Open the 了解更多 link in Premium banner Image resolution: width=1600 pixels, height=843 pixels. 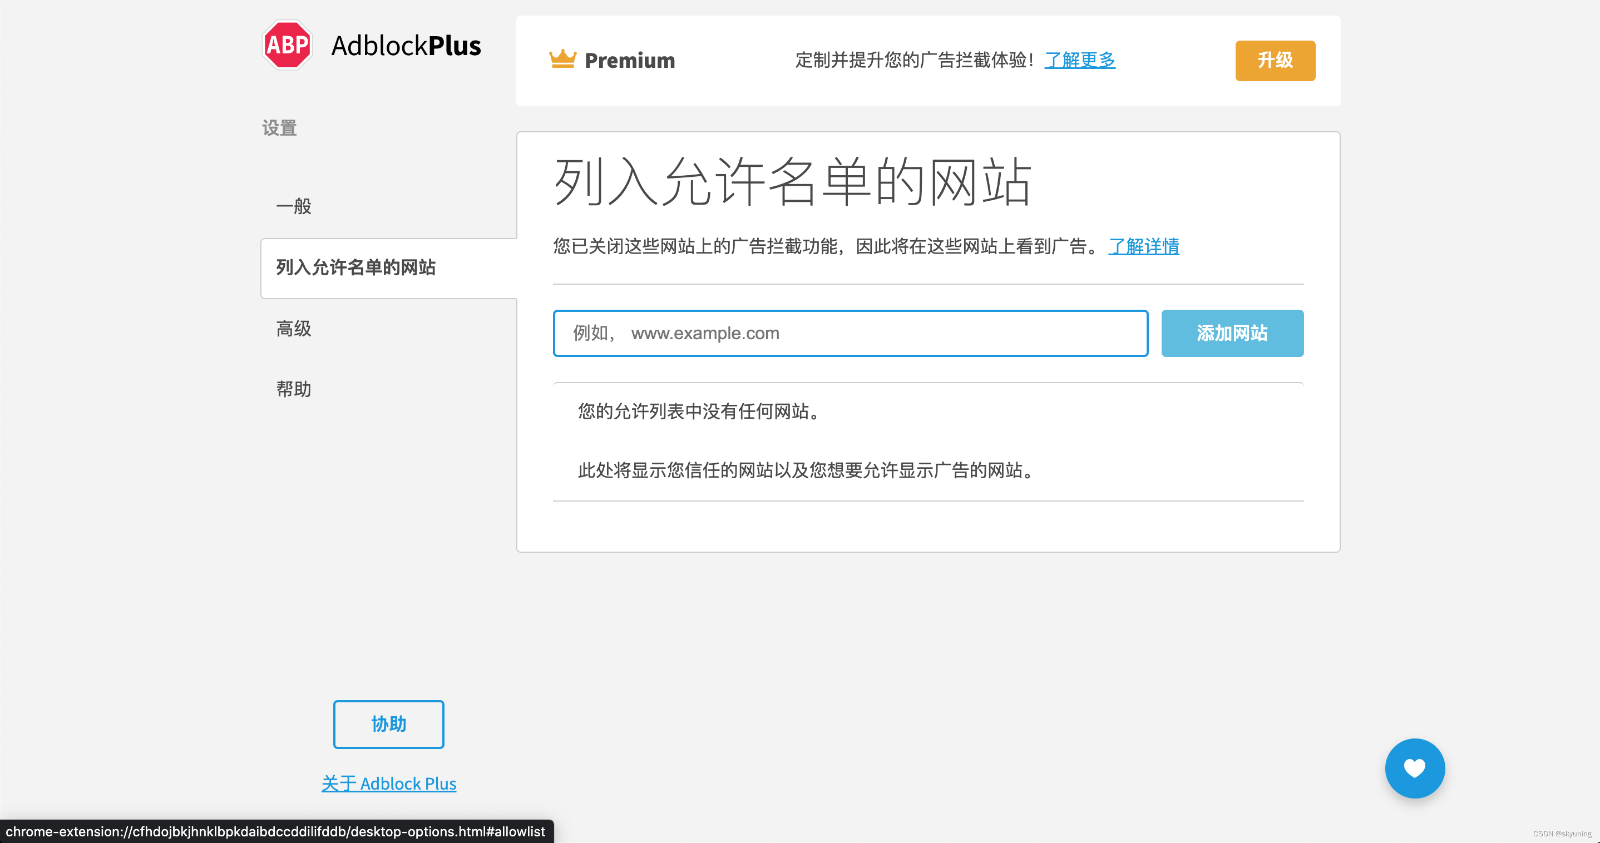point(1079,59)
